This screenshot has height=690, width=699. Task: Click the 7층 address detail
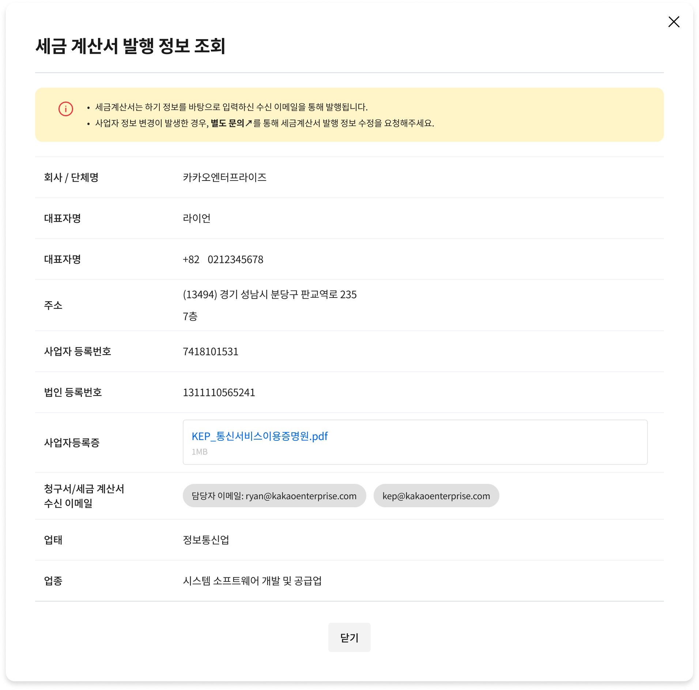[190, 316]
